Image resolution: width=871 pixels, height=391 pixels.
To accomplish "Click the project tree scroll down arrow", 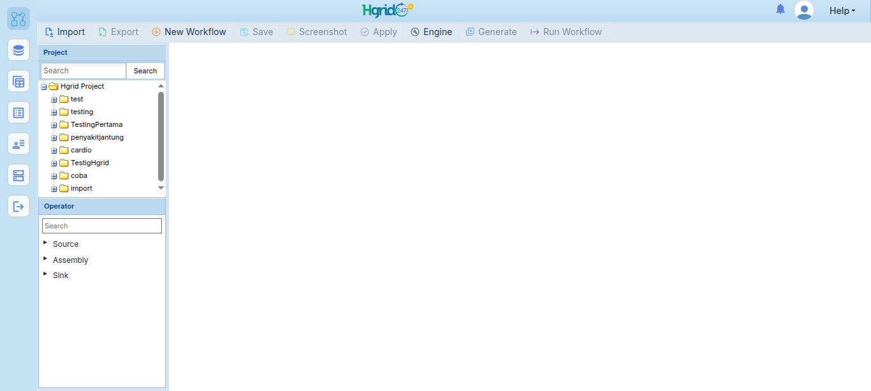I will click(x=161, y=188).
